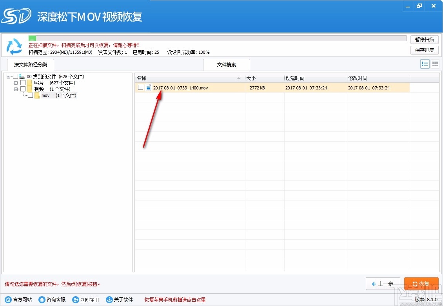Click the 立即注册 user icon
Image resolution: width=443 pixels, height=306 pixels.
click(75, 299)
